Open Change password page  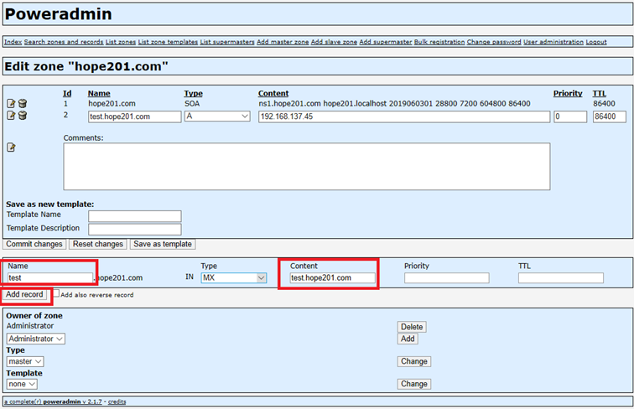click(x=494, y=42)
